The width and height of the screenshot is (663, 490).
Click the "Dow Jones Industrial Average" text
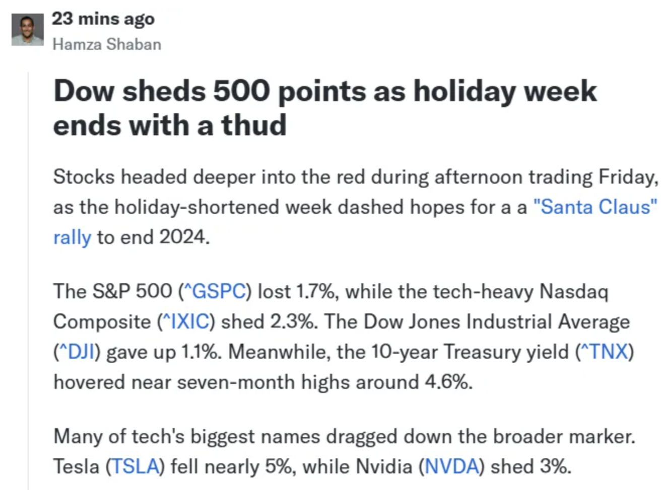tap(496, 321)
